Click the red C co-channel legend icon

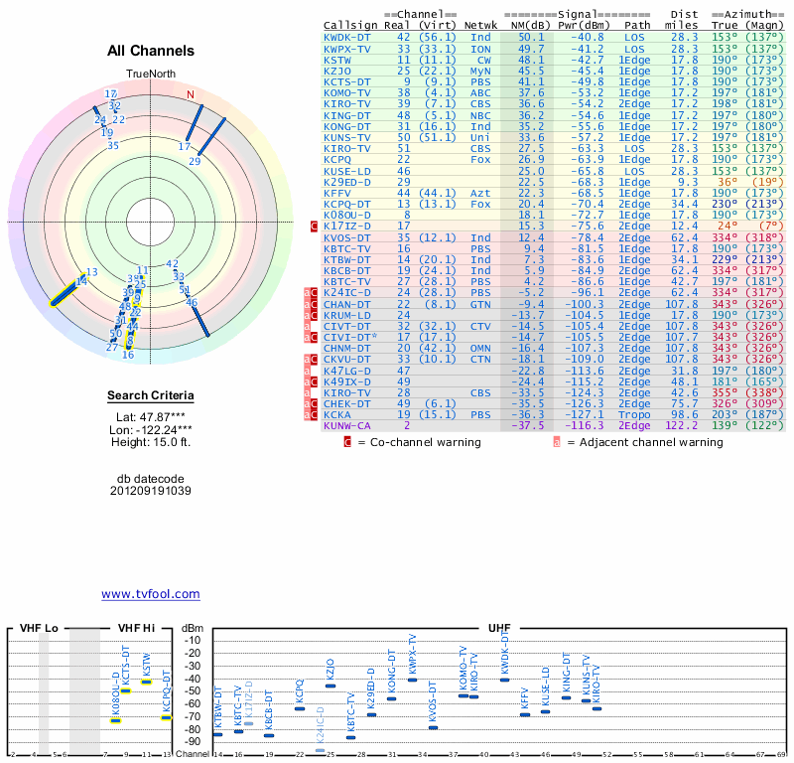pos(347,442)
